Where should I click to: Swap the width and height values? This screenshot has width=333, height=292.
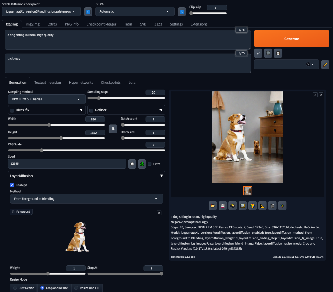(x=113, y=129)
